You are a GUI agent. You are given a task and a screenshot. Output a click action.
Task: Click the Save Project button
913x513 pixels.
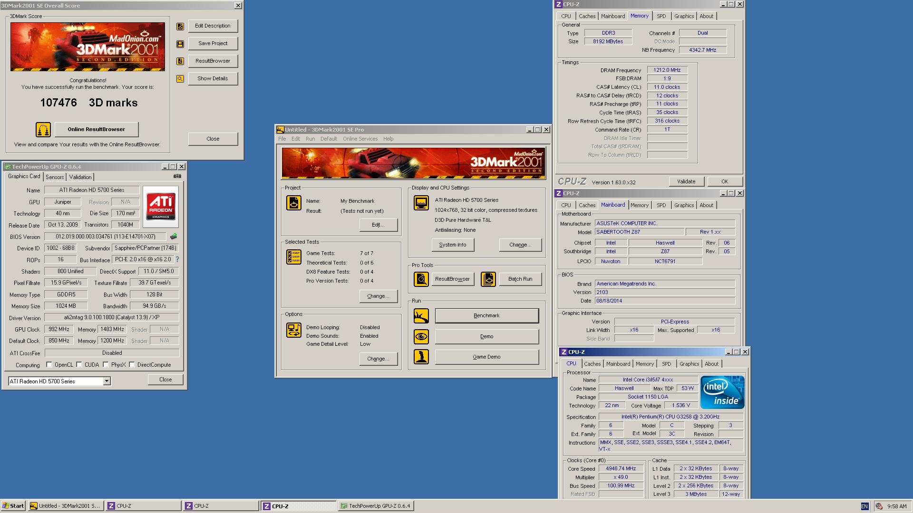click(213, 43)
